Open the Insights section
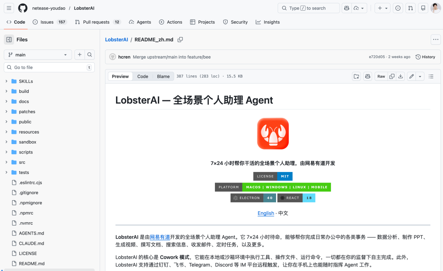443x271 pixels. [267, 22]
